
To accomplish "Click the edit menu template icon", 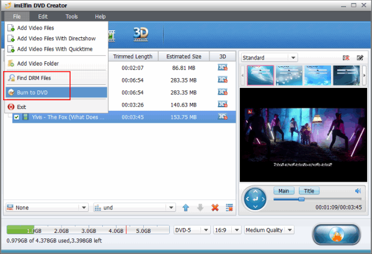I will 360,58.
